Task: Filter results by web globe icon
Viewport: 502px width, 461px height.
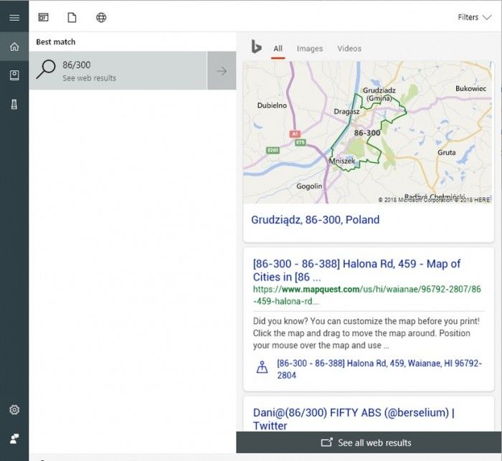Action: tap(101, 18)
